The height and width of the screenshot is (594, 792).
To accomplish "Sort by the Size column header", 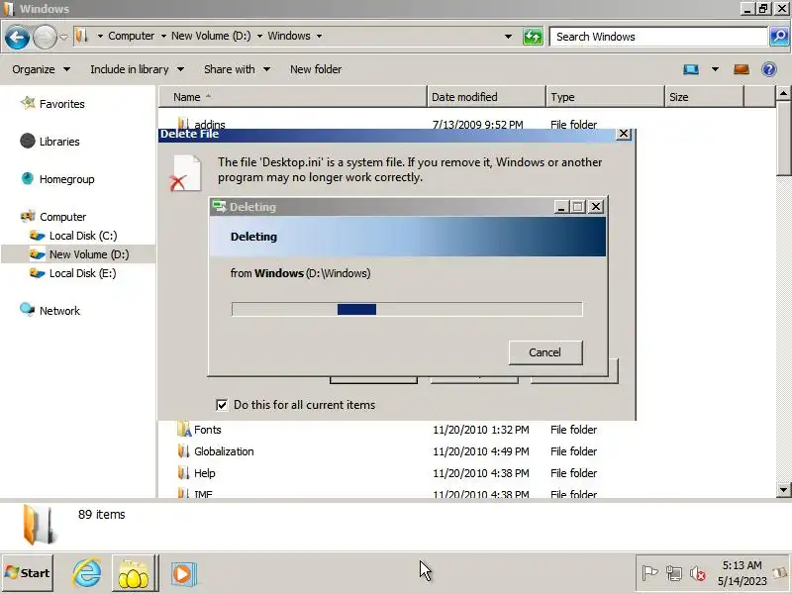I will [x=704, y=97].
